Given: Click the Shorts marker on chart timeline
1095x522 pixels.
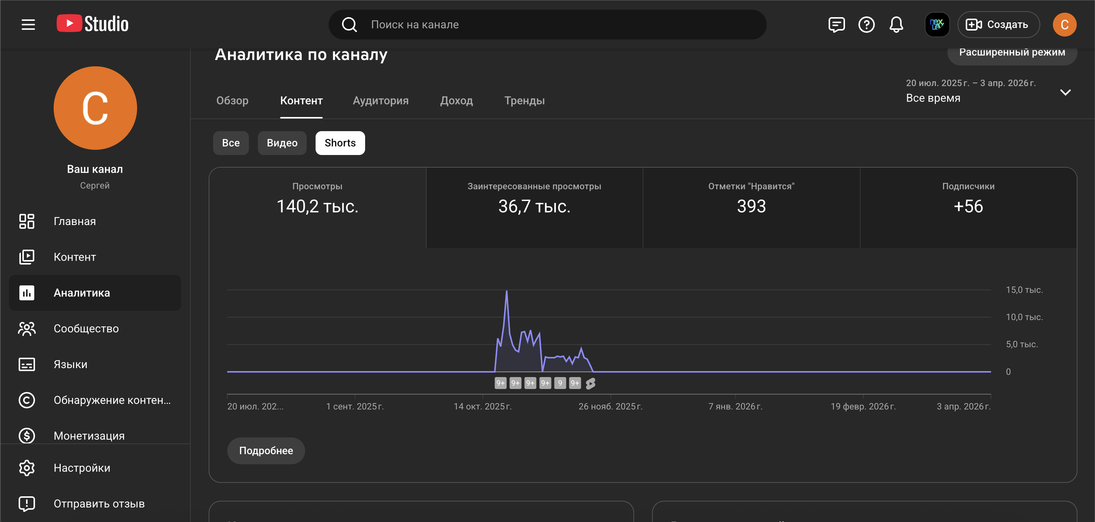Looking at the screenshot, I should 591,383.
